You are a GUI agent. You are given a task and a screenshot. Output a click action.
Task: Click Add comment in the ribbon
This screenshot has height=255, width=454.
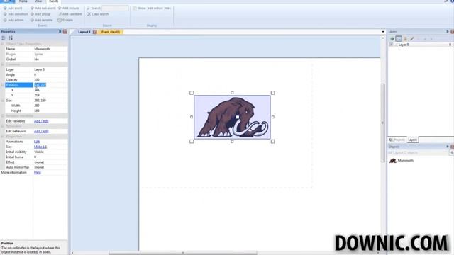(x=70, y=14)
